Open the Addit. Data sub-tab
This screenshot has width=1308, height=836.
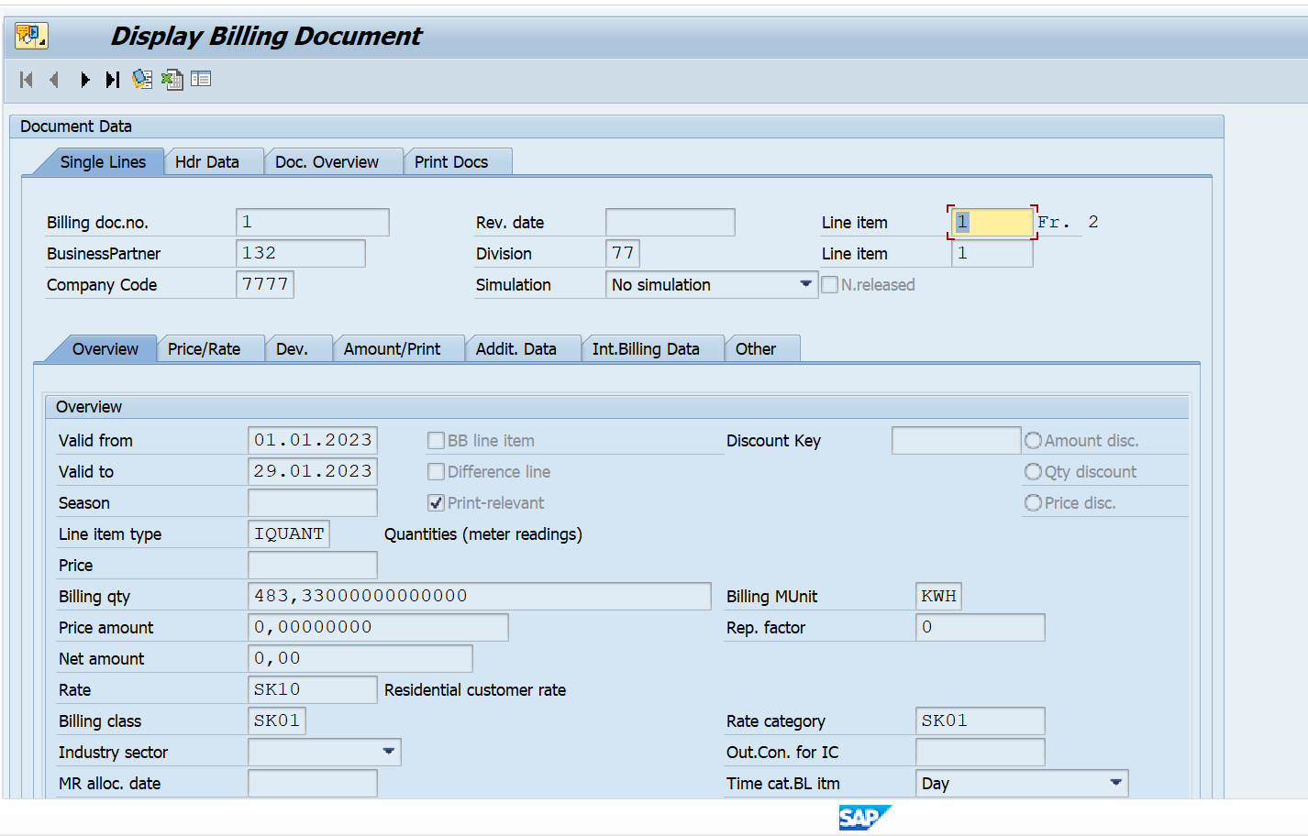(x=516, y=349)
